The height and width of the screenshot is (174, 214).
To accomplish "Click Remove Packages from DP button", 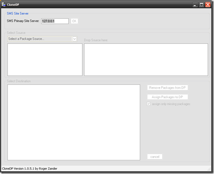I will pos(167,88).
